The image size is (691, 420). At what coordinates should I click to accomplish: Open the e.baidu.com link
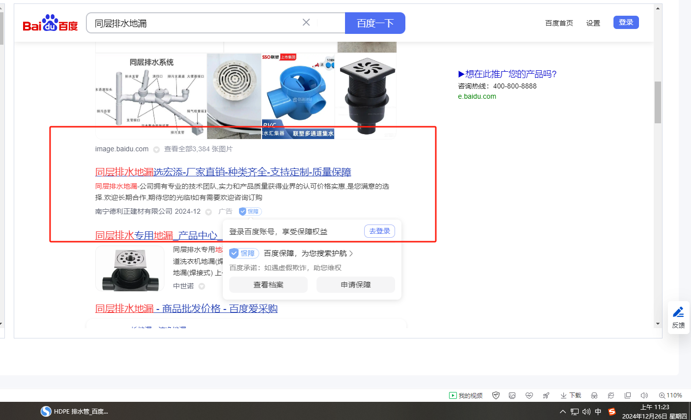tap(477, 96)
